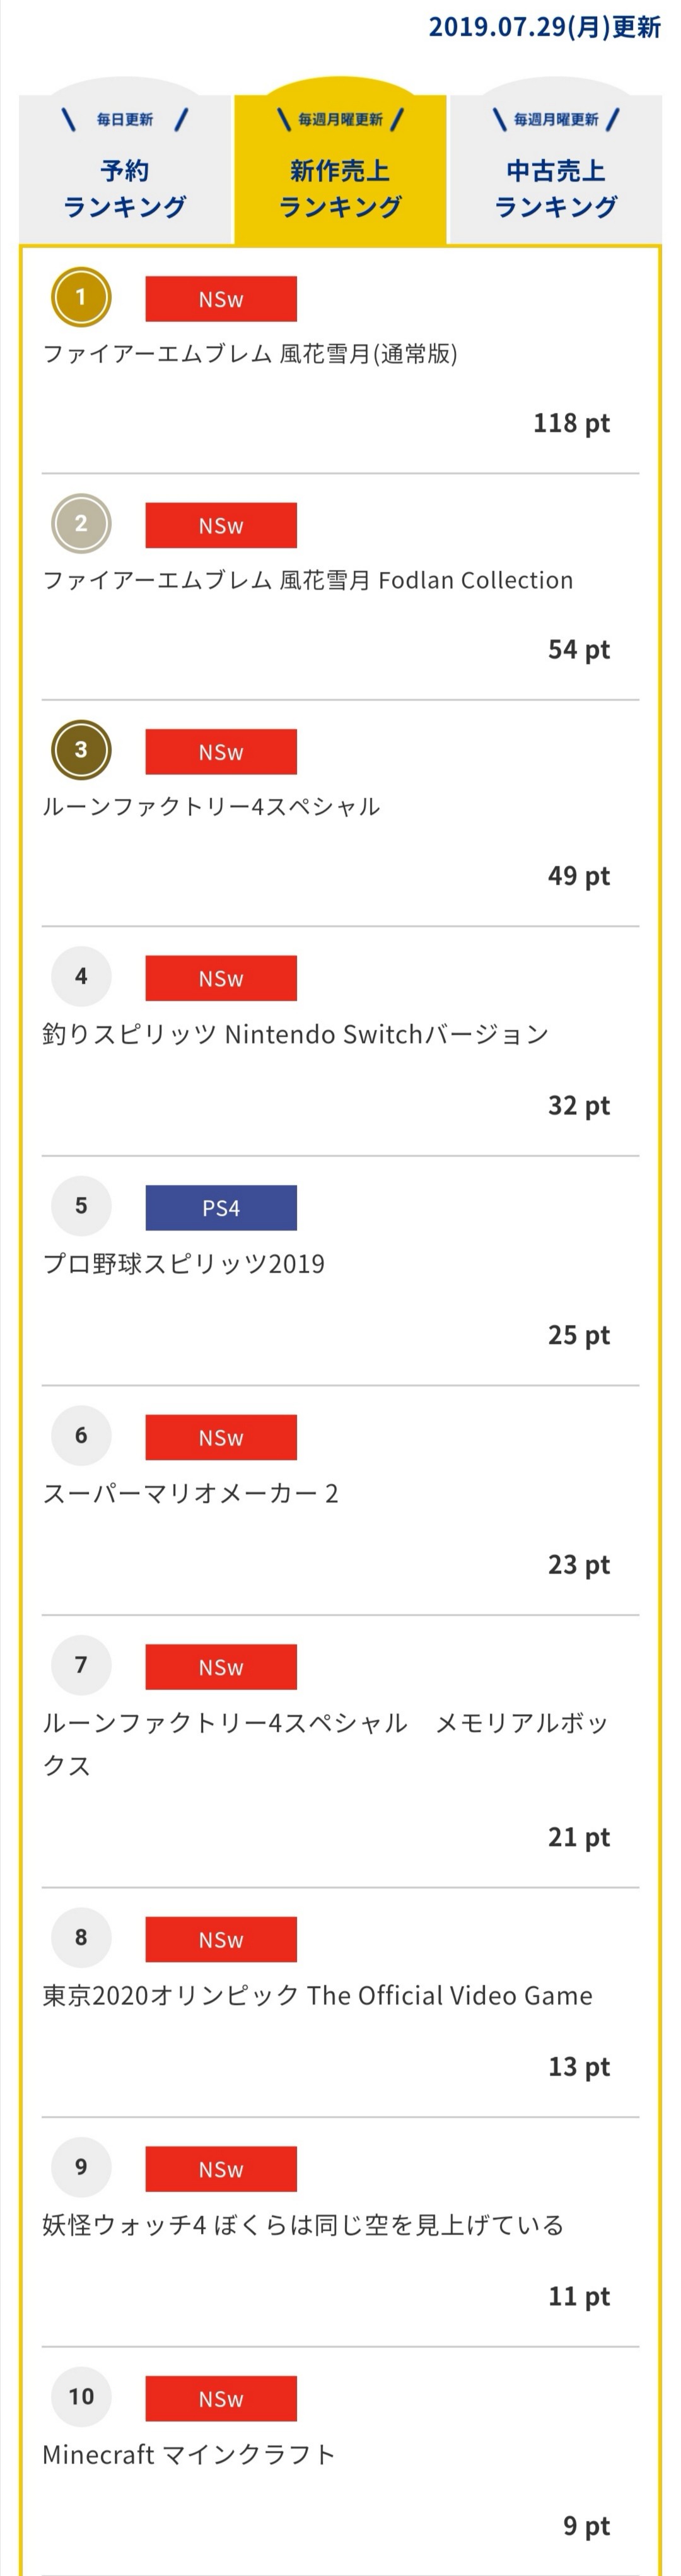
Task: Open the Fodlan Collection game title
Action: pos(308,581)
